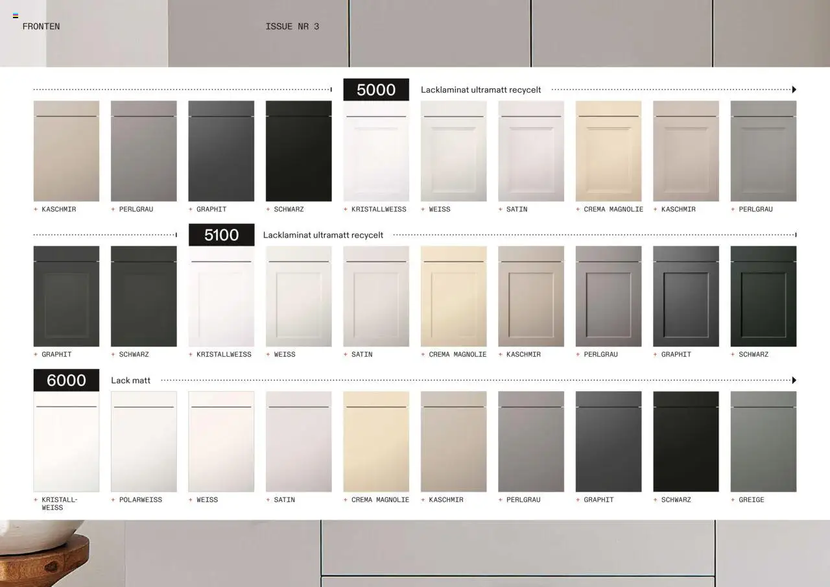830x587 pixels.
Task: Click the small colored icon above FRONTEN
Action: click(x=16, y=16)
